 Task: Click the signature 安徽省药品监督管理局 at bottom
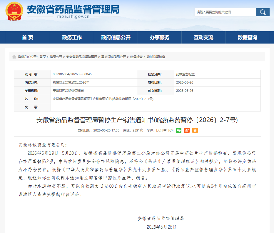pos(161,218)
